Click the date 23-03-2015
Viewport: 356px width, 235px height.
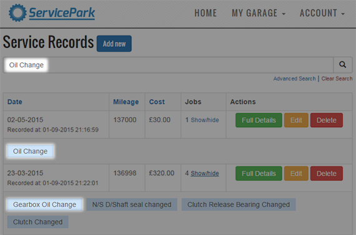click(25, 173)
